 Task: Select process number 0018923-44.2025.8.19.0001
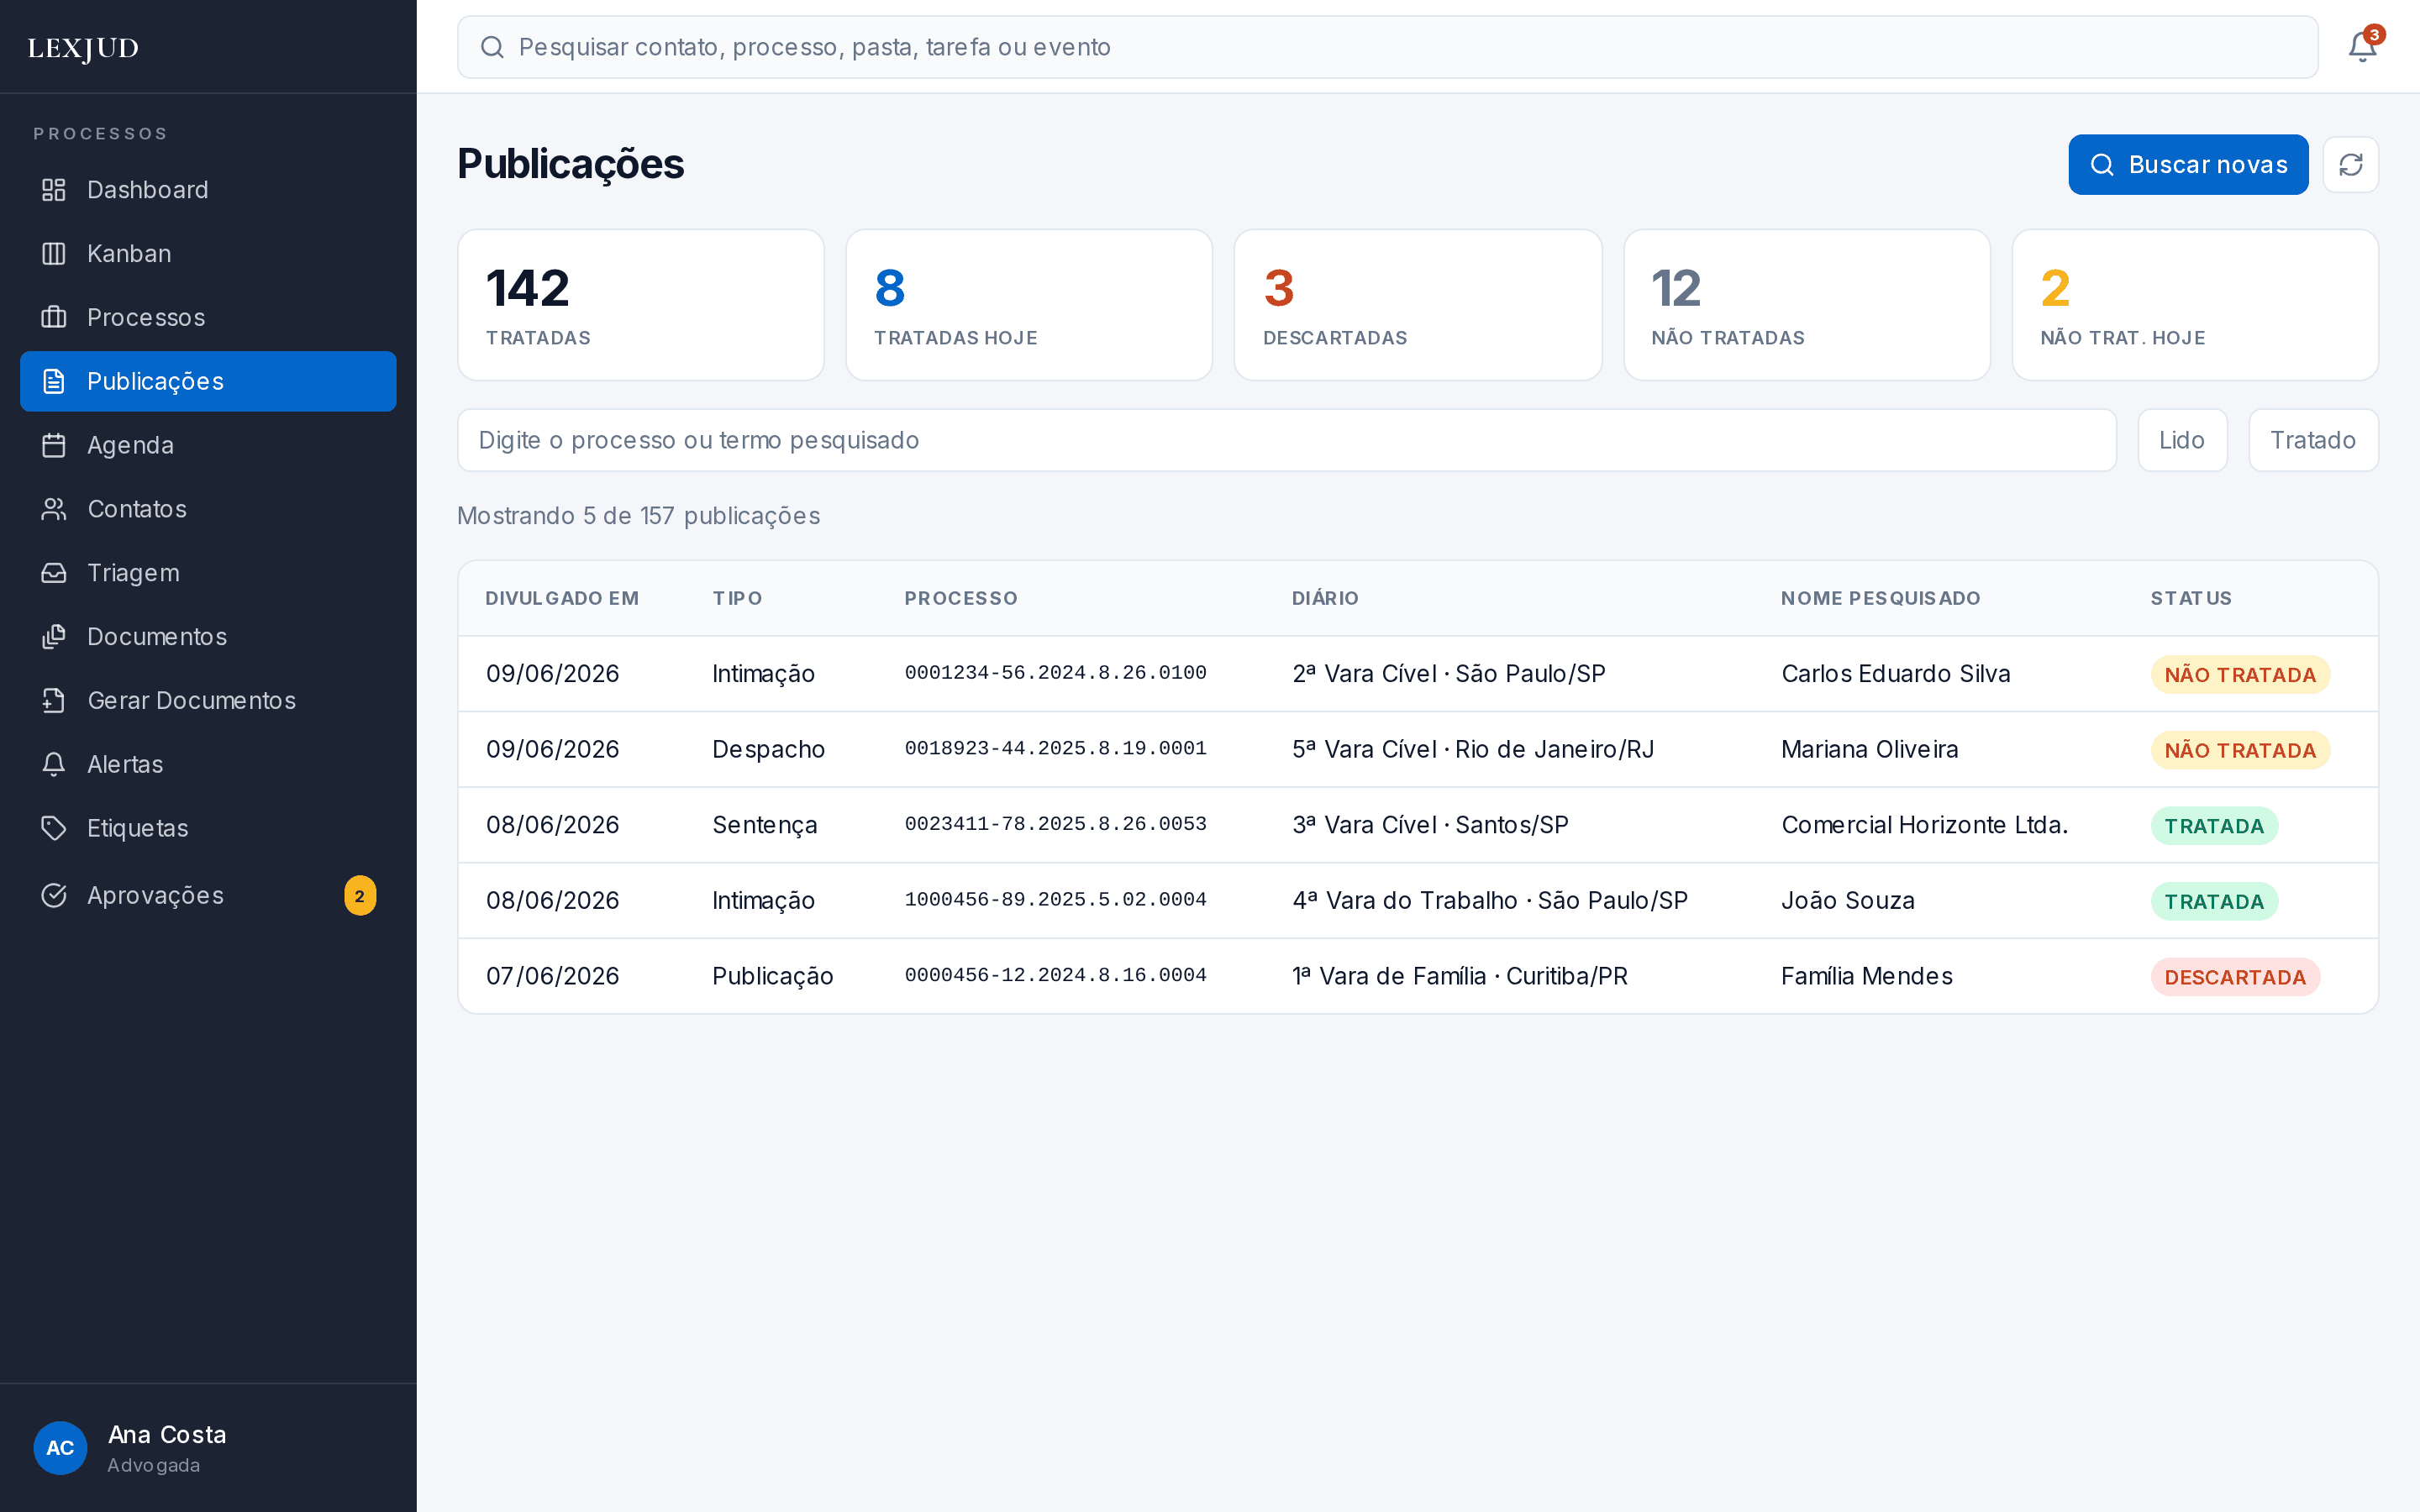click(x=1055, y=749)
